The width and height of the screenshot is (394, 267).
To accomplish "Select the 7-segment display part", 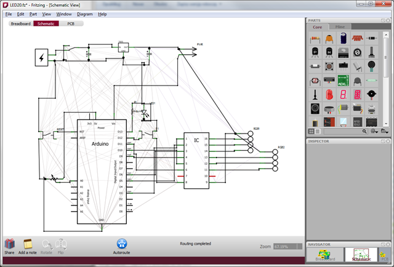I will (344, 95).
